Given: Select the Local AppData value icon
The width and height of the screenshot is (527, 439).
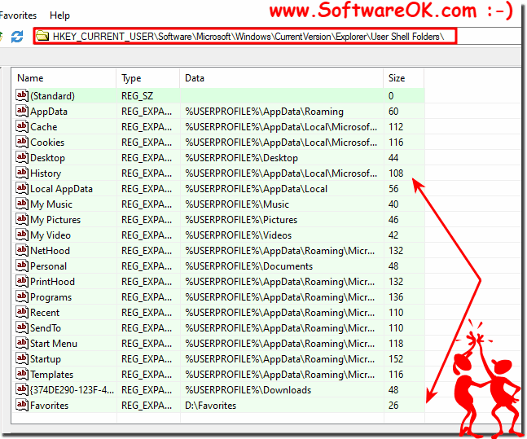Looking at the screenshot, I should [22, 188].
